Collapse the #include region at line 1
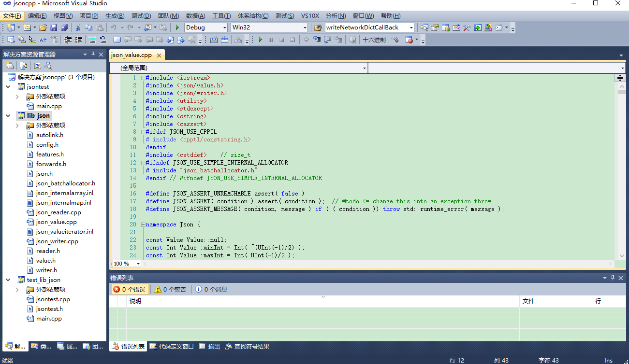 click(143, 78)
